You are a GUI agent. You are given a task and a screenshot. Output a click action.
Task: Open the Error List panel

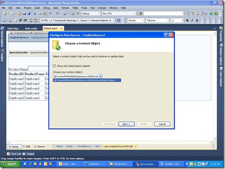[x=14, y=154]
